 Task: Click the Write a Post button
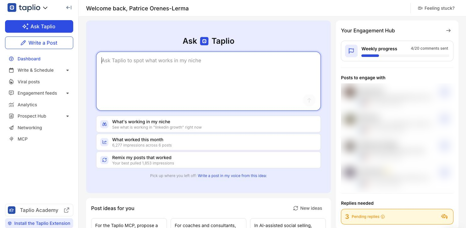click(x=39, y=43)
